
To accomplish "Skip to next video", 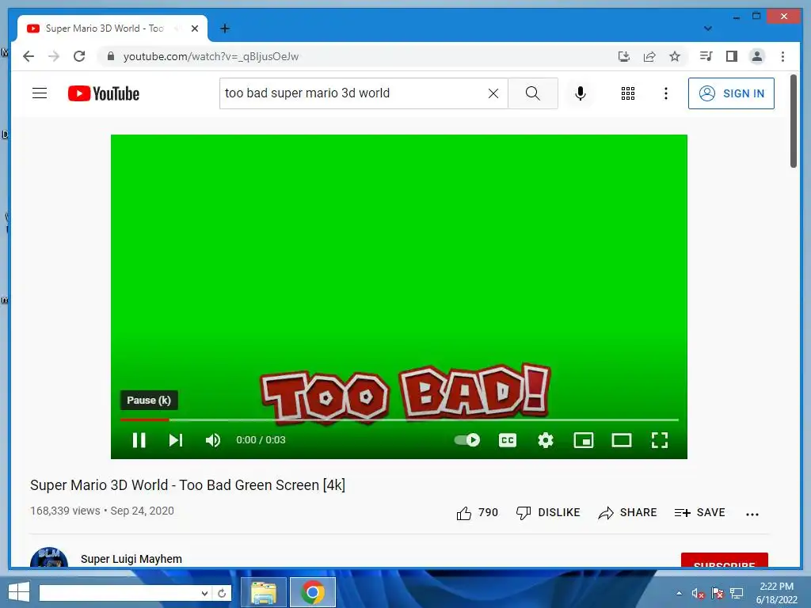I will coord(176,440).
